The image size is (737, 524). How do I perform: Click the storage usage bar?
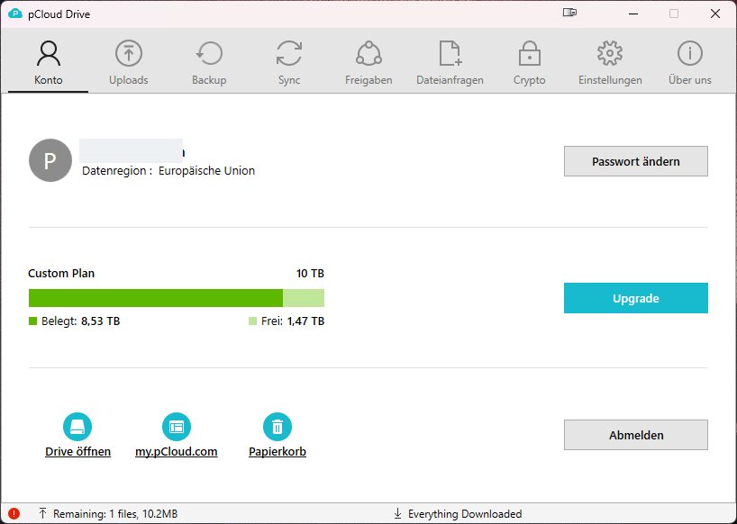click(x=177, y=298)
